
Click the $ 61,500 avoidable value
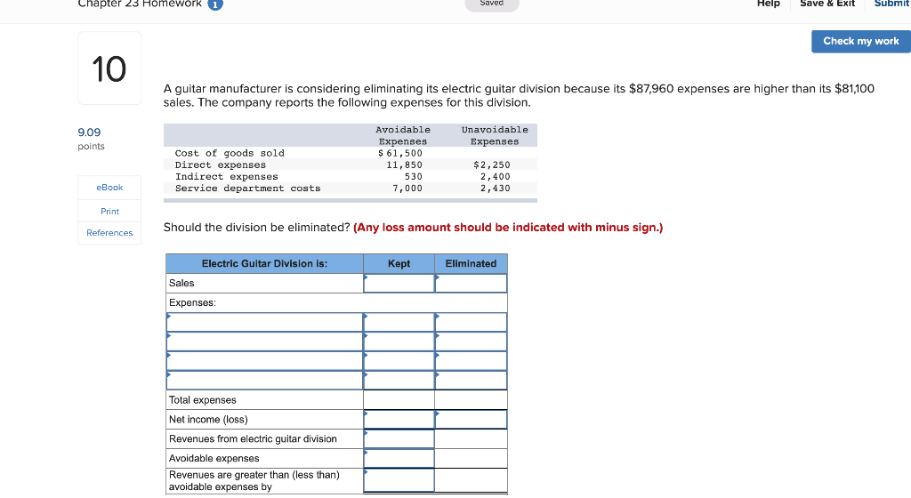tap(400, 153)
